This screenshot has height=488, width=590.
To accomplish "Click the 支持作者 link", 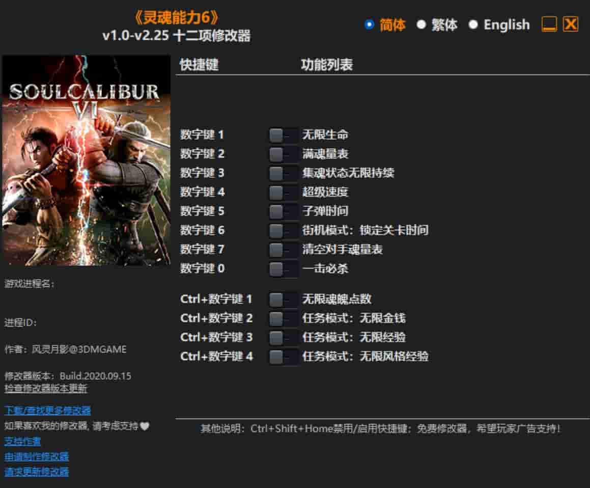I will coord(23,441).
